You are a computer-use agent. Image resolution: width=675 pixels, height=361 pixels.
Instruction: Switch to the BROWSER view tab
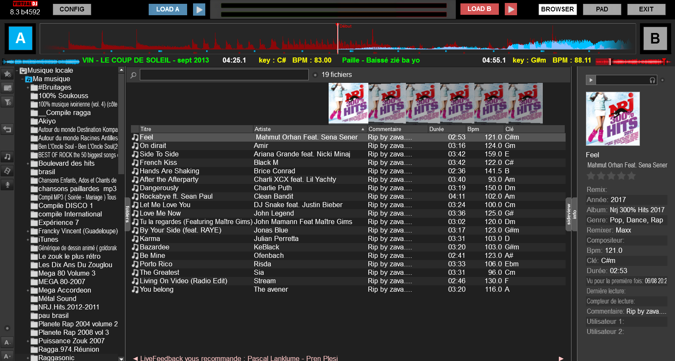pyautogui.click(x=558, y=9)
